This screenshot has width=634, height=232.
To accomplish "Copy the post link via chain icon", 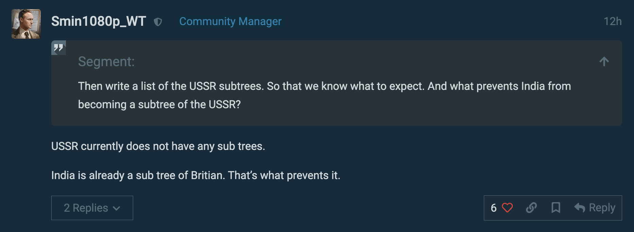I will pyautogui.click(x=531, y=208).
